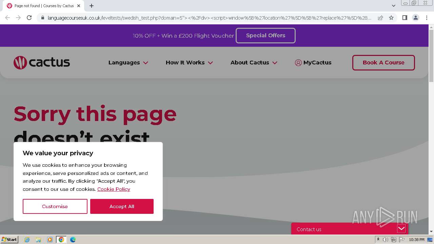Expand the How It Works menu
Screen dimensions: 434x244
coord(189,63)
